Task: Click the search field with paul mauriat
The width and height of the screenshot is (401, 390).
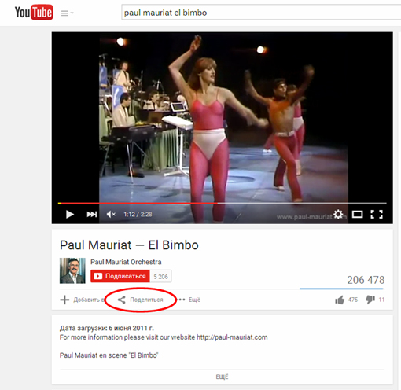Action: tap(261, 13)
